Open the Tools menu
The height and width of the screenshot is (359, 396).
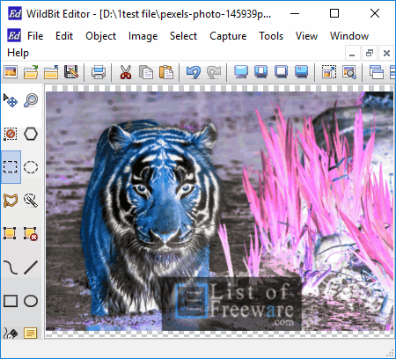[x=271, y=36]
